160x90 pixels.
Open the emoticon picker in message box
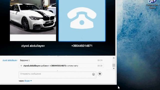coord(93,74)
